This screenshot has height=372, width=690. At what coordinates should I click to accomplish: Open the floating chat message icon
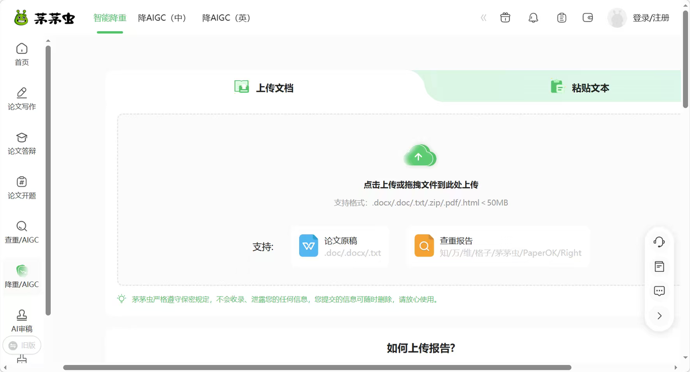pos(659,291)
